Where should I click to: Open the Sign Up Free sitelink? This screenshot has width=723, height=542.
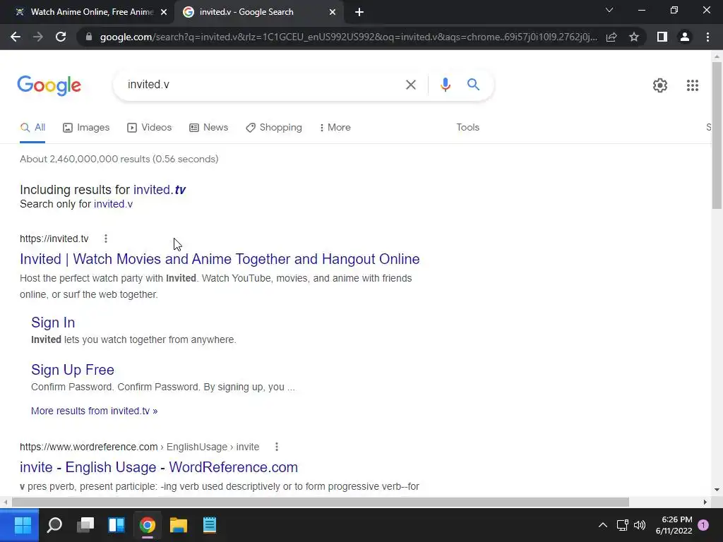coord(73,370)
